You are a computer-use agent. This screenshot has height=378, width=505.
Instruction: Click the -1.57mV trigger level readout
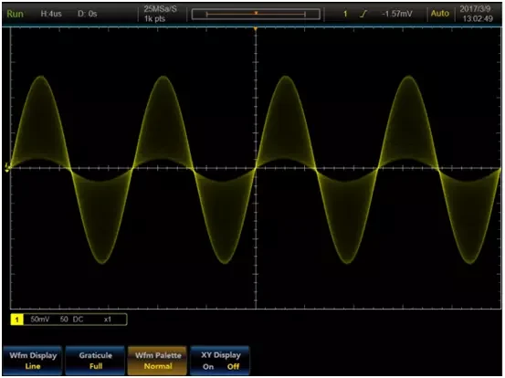coord(396,14)
